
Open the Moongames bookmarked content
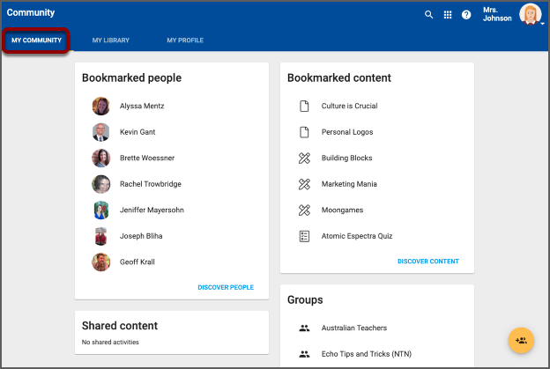click(x=342, y=210)
